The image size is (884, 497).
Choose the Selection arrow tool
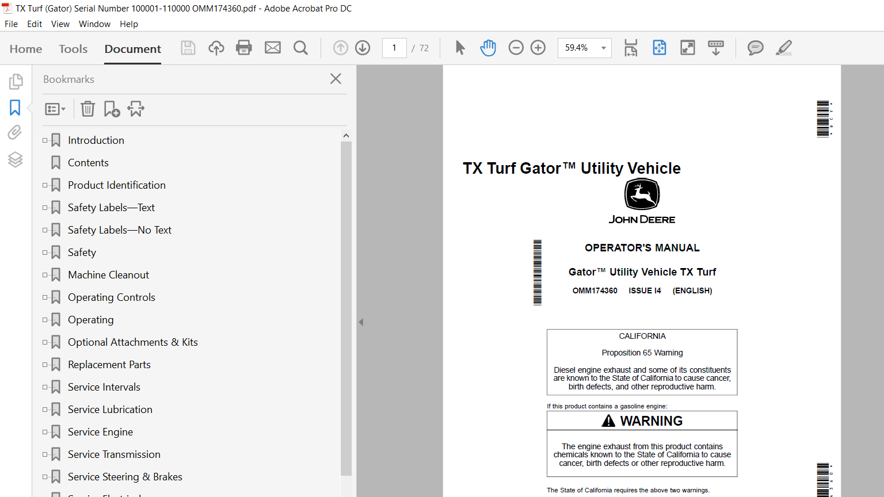460,48
